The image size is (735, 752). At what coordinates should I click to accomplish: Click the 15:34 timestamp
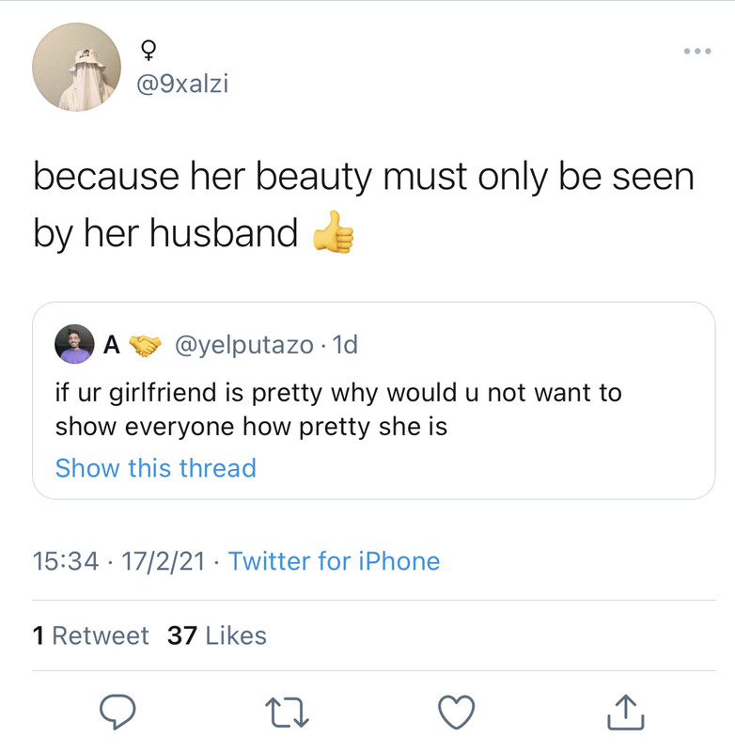pyautogui.click(x=65, y=561)
